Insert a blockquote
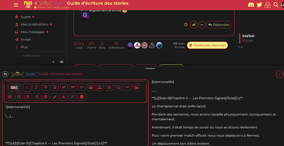Viewport: 284px width, 146px height. coord(73,87)
